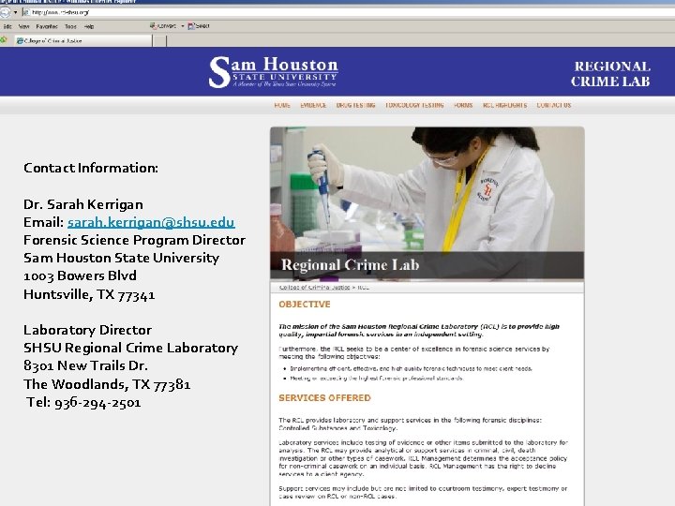The image size is (675, 506).
Task: Switch to the College of Criminal Justice tab
Action: coord(82,41)
